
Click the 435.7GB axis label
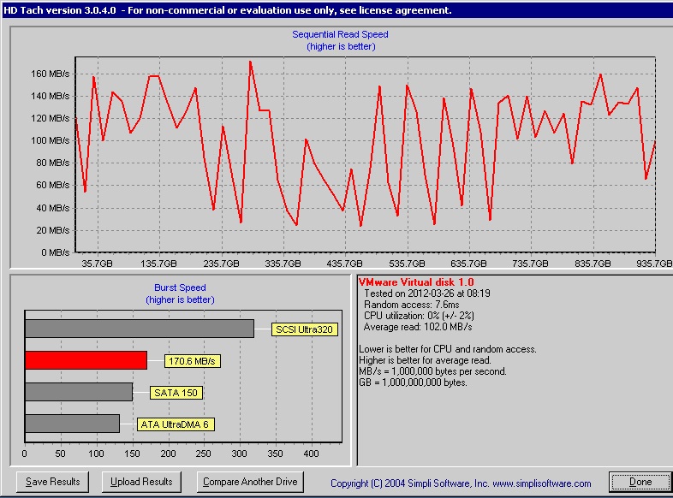[345, 264]
